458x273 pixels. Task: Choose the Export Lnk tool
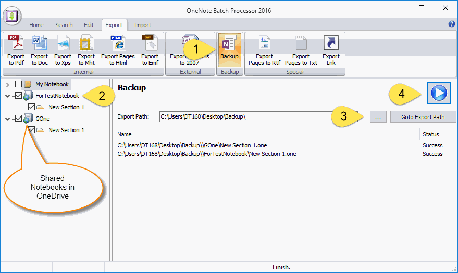point(331,50)
